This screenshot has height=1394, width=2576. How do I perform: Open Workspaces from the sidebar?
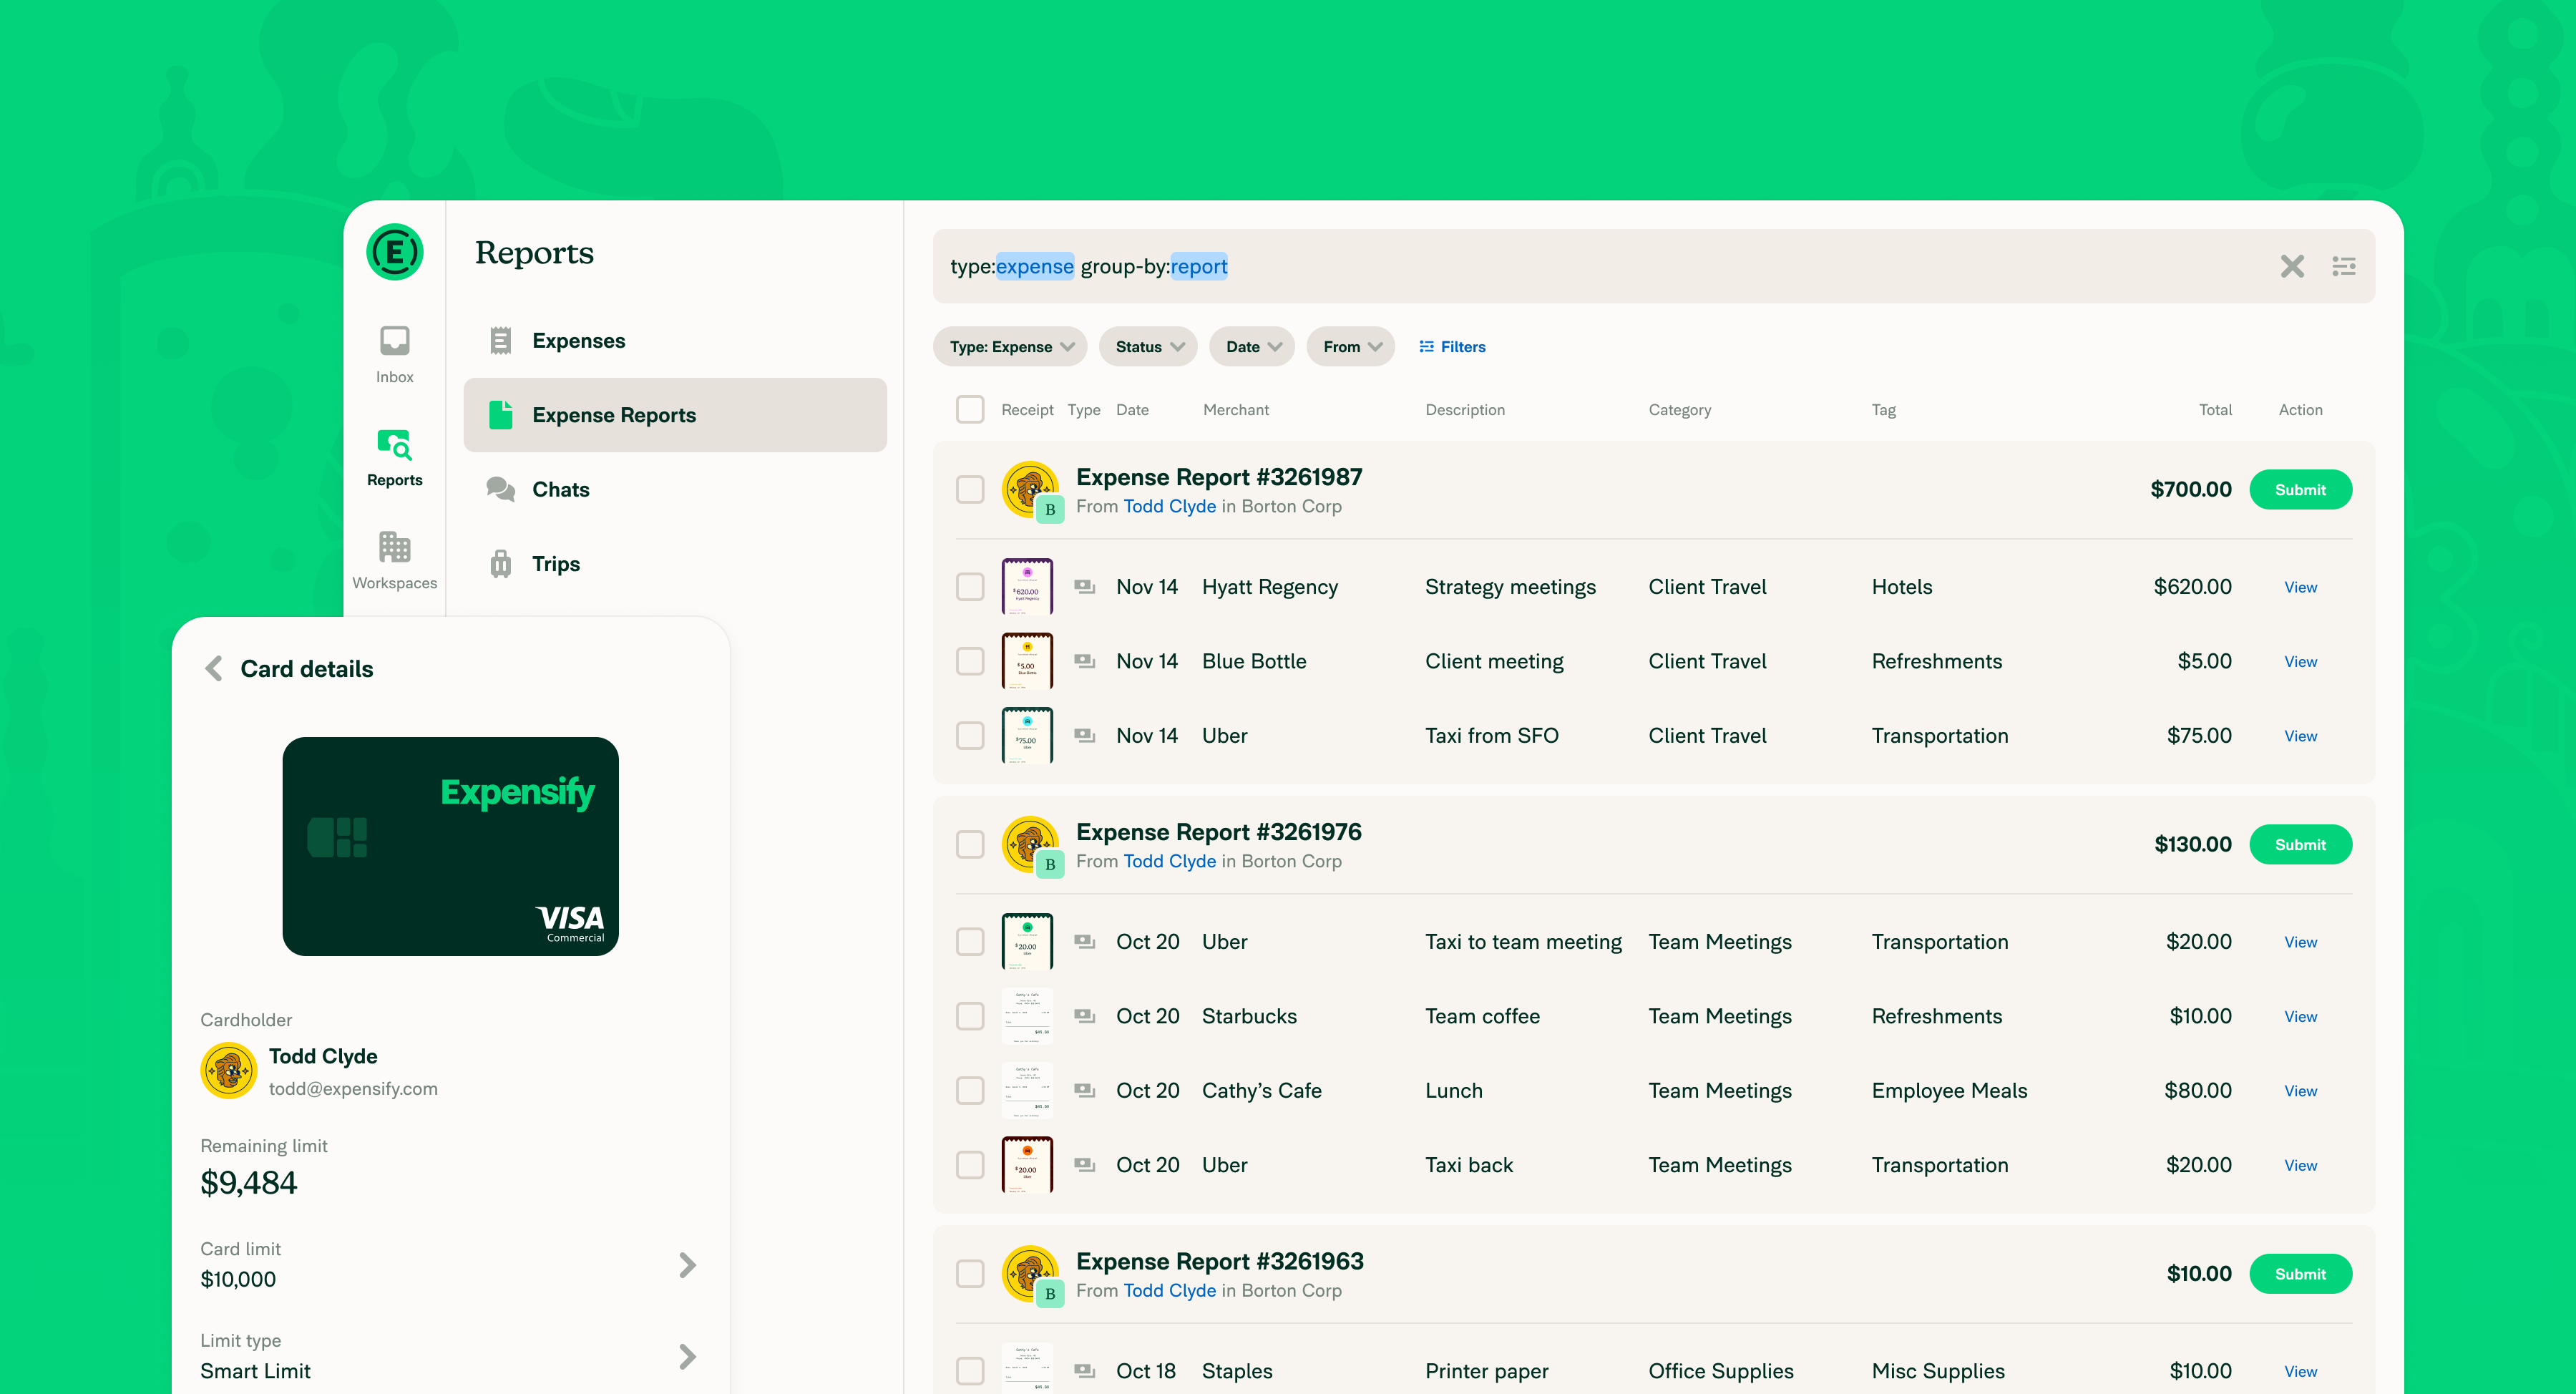[394, 552]
